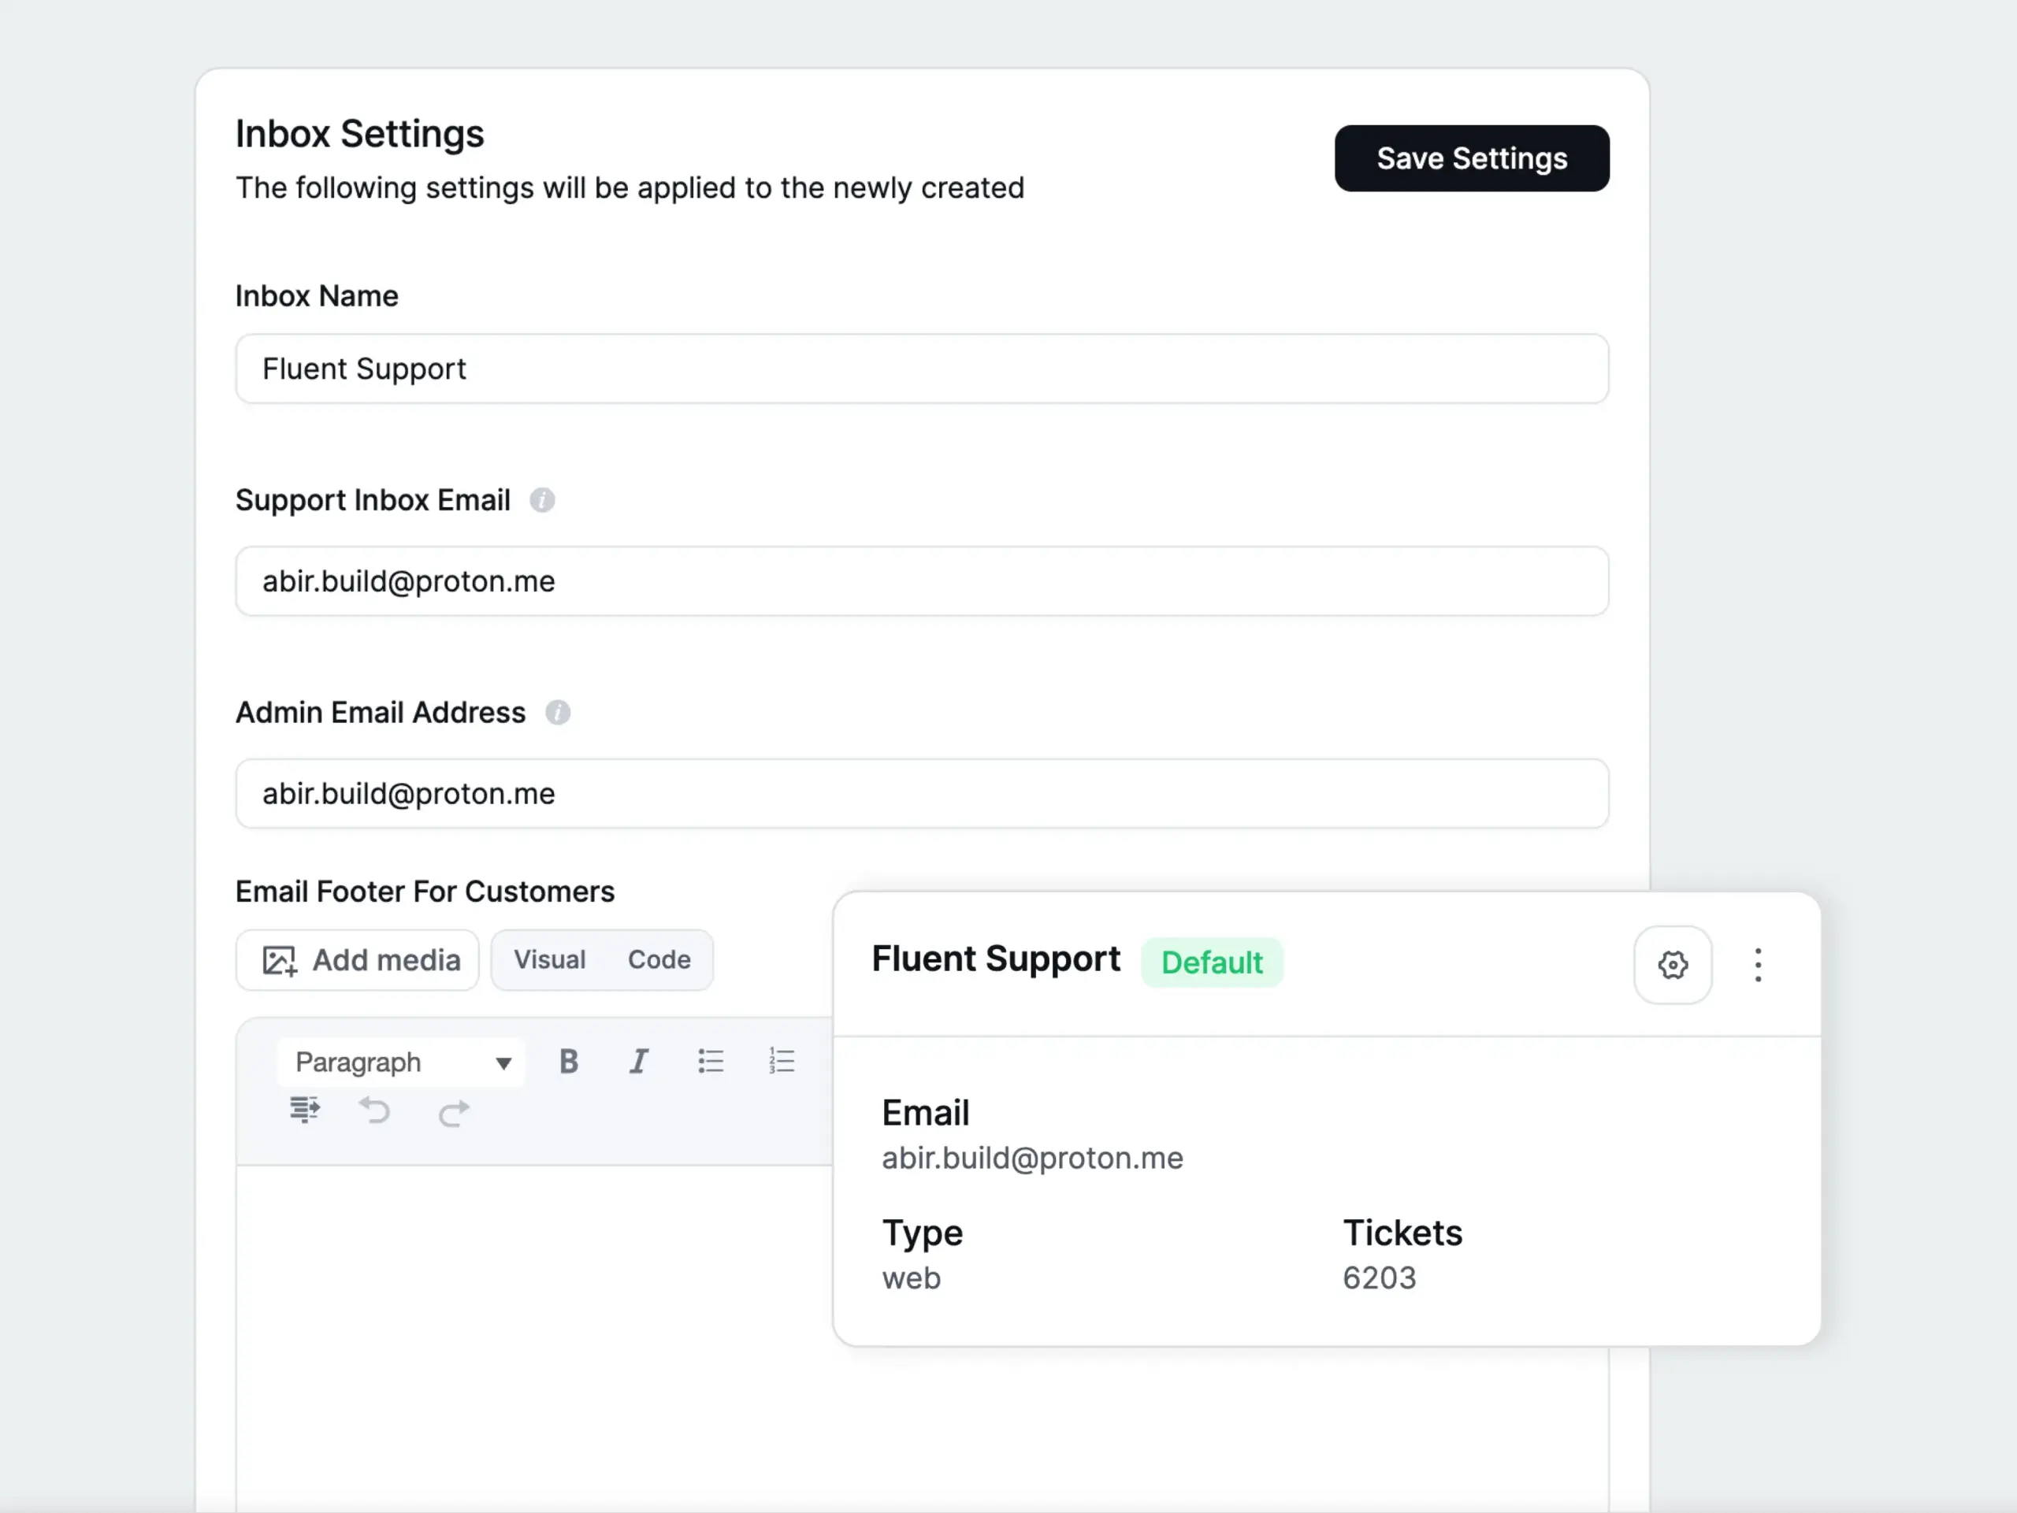Redo the editor change
2017x1513 pixels.
pos(453,1113)
